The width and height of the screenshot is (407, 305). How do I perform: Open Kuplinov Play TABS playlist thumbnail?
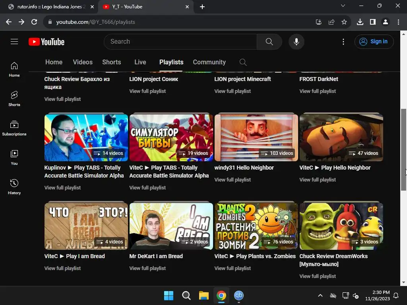point(86,138)
